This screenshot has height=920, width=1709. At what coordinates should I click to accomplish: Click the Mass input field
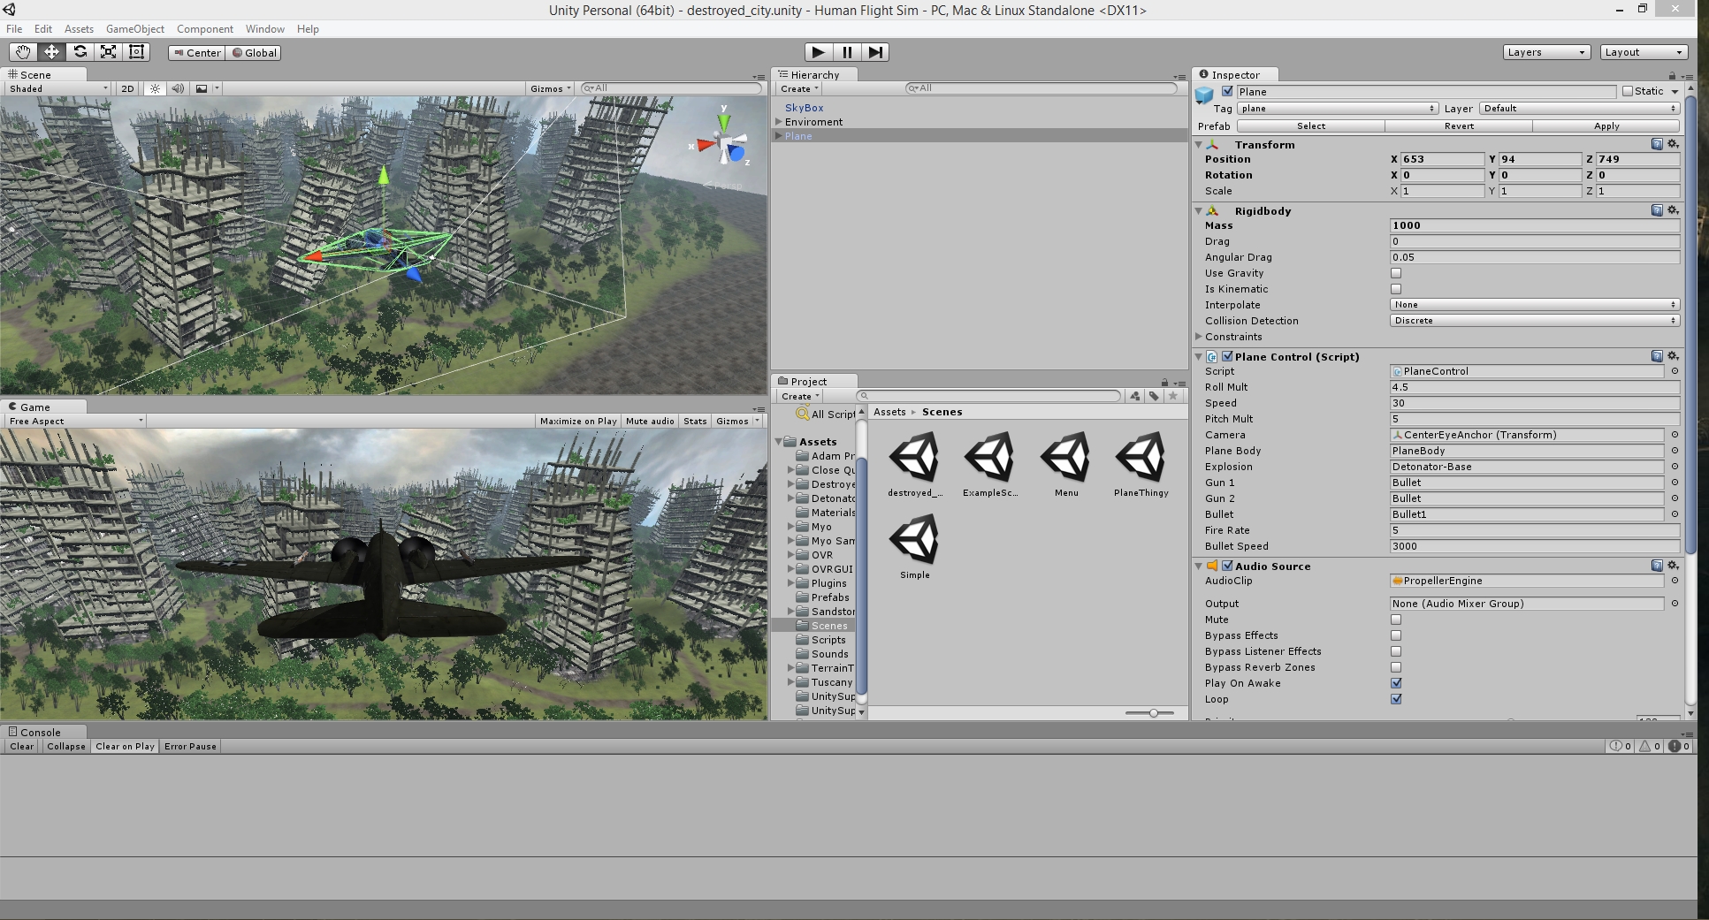tap(1535, 225)
